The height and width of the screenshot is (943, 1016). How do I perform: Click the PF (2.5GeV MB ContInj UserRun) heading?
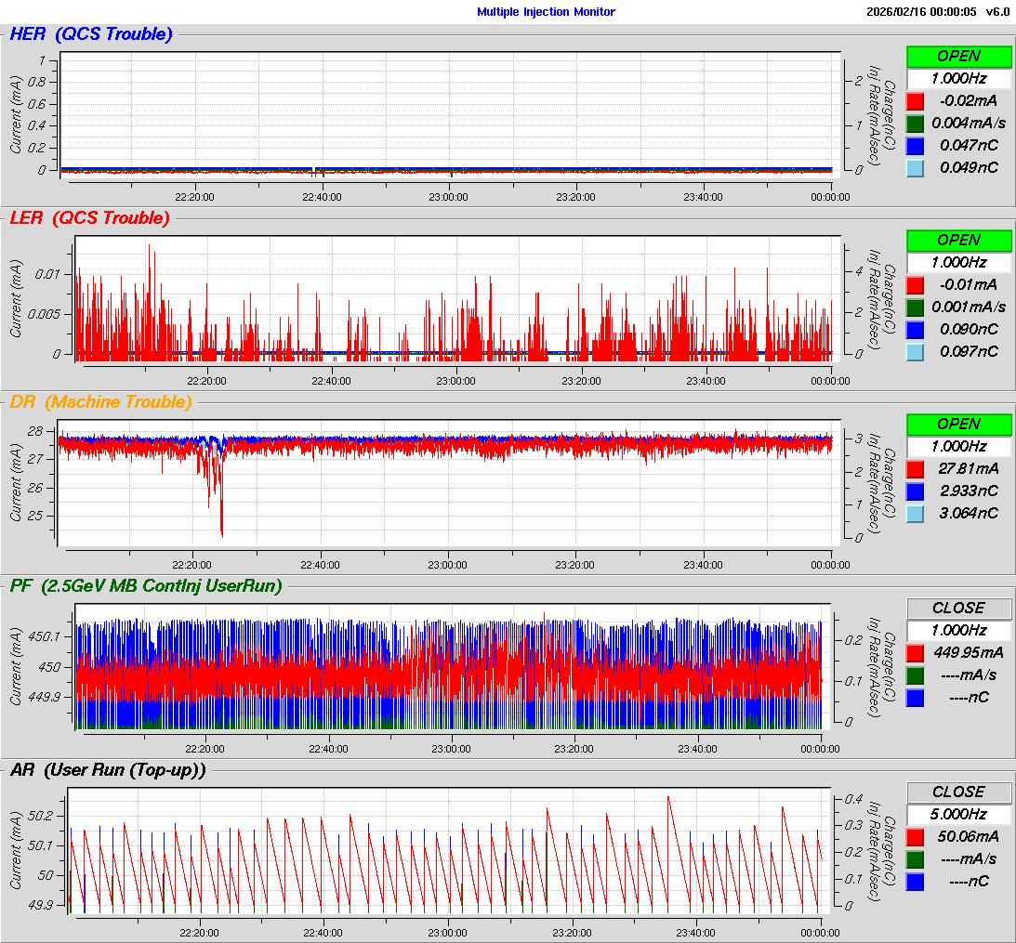146,585
